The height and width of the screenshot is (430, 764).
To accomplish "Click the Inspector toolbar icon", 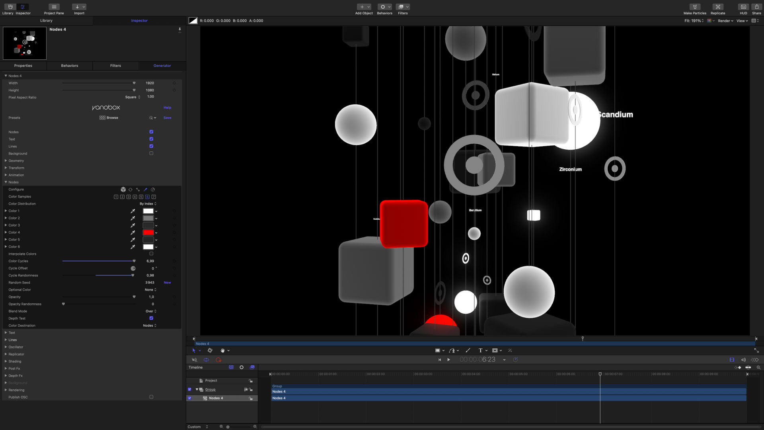I will pos(23,7).
